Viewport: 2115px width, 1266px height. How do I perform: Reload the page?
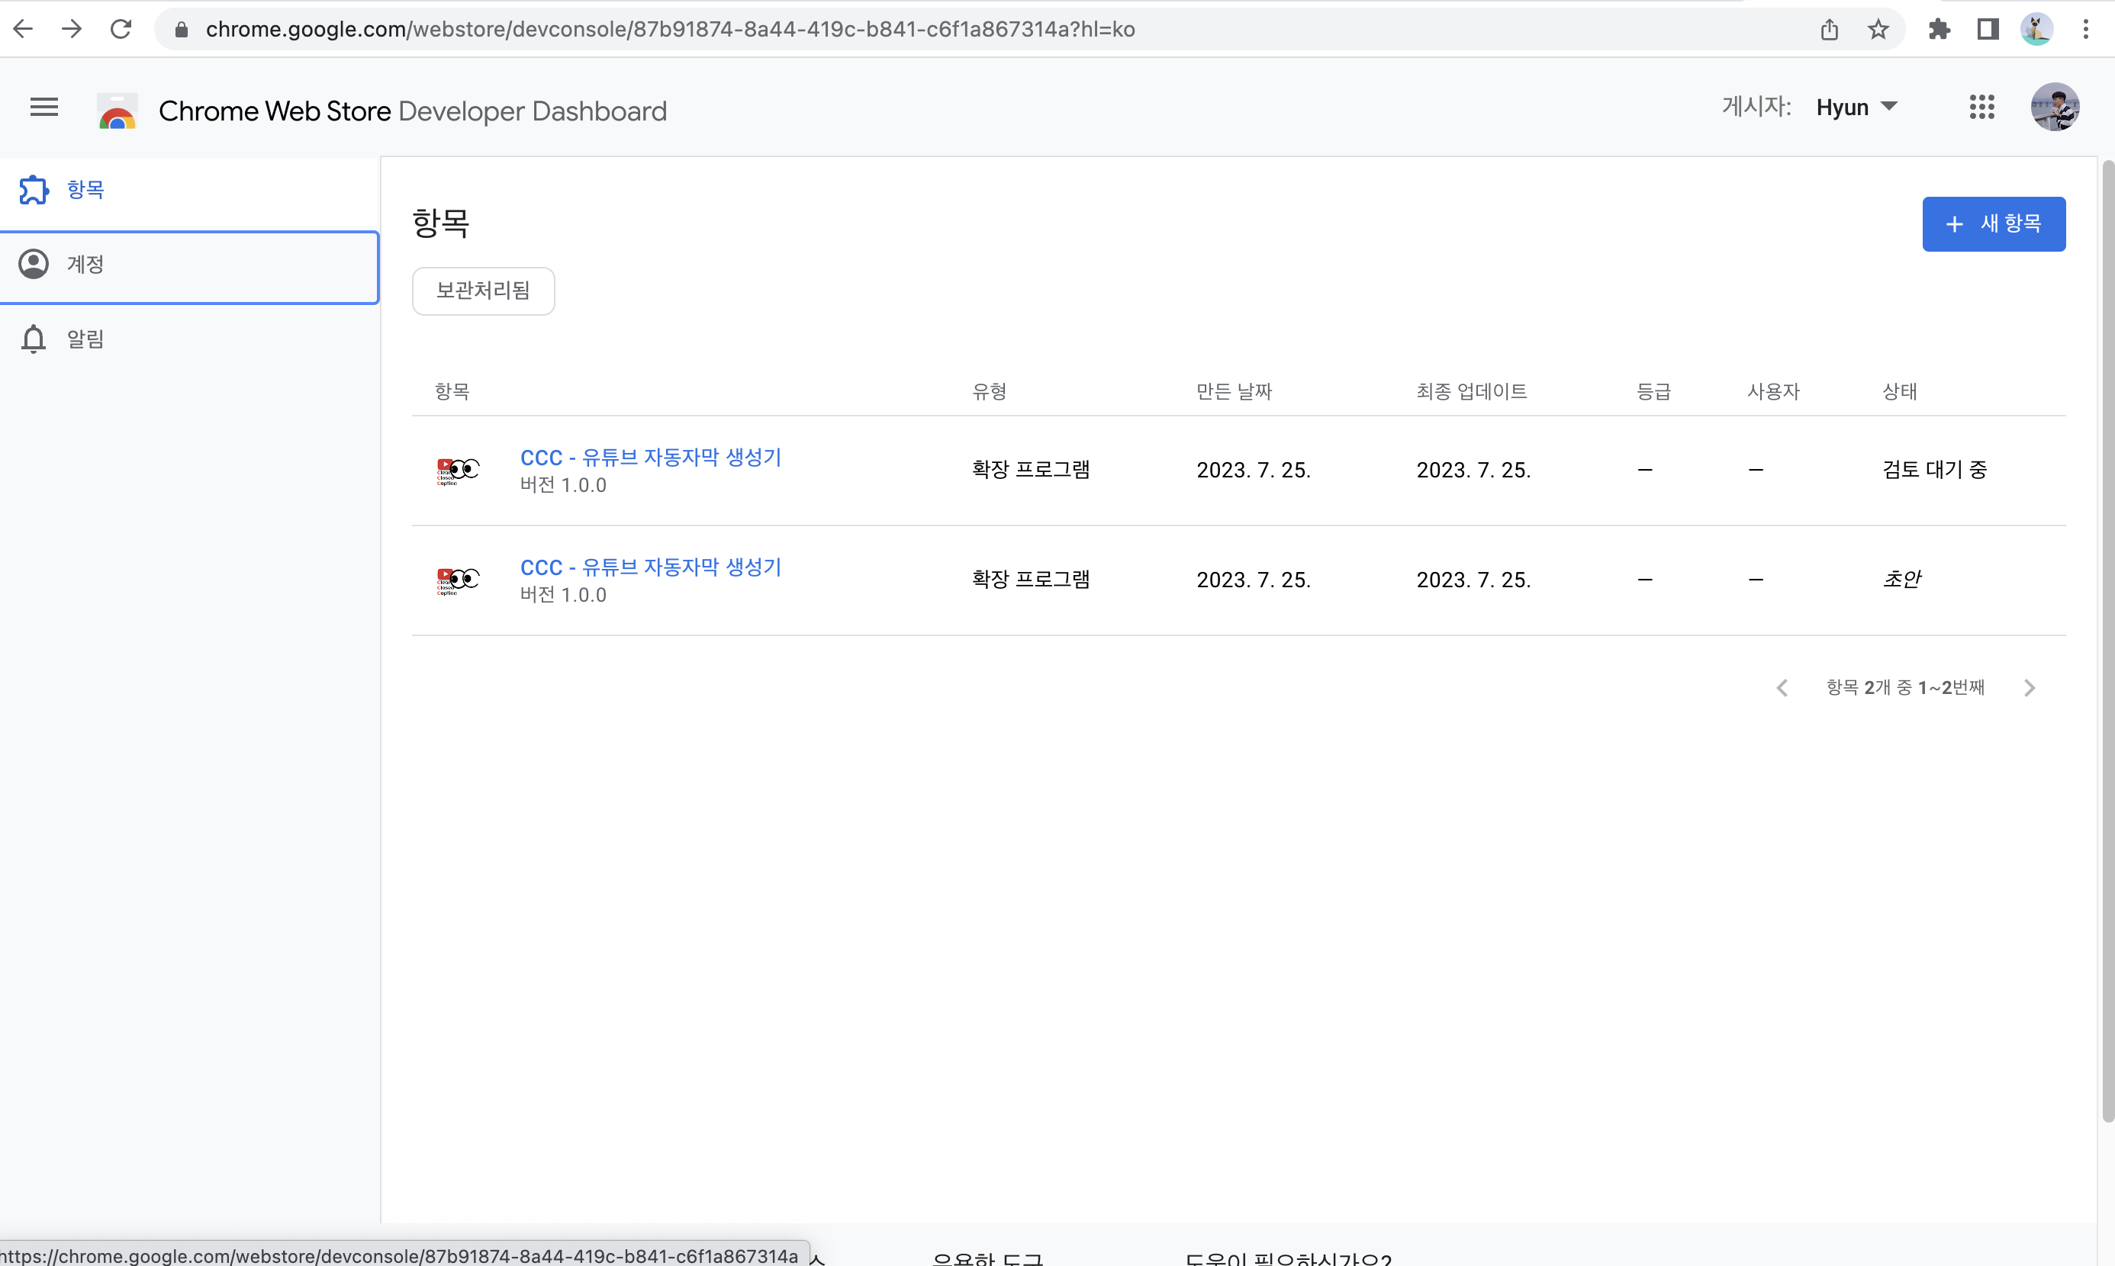121,30
